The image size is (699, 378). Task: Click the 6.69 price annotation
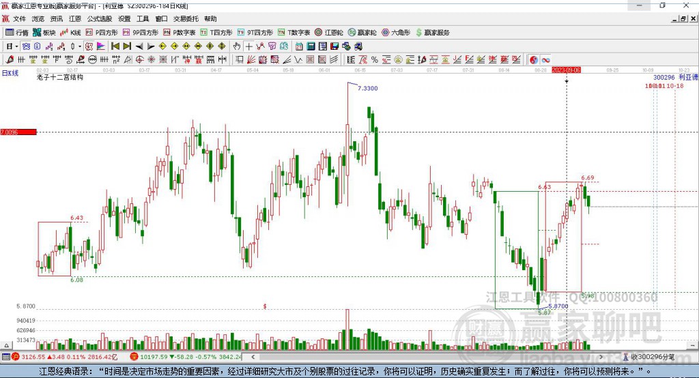tap(588, 177)
